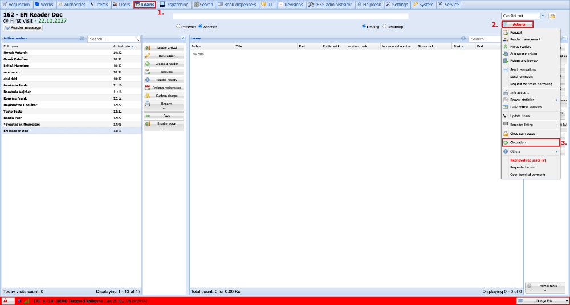Expand the Reports button dropdown arrow
This screenshot has width=570, height=305.
tap(164, 109)
